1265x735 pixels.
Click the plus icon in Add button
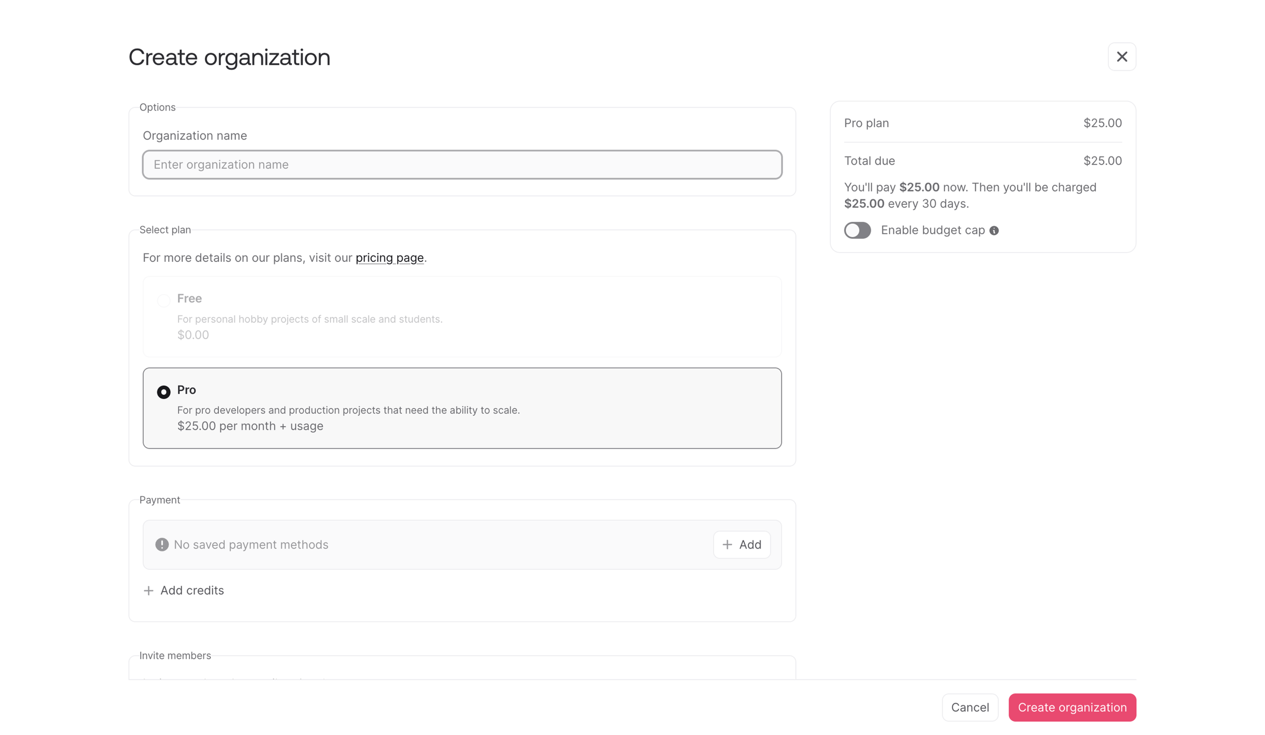pos(727,544)
